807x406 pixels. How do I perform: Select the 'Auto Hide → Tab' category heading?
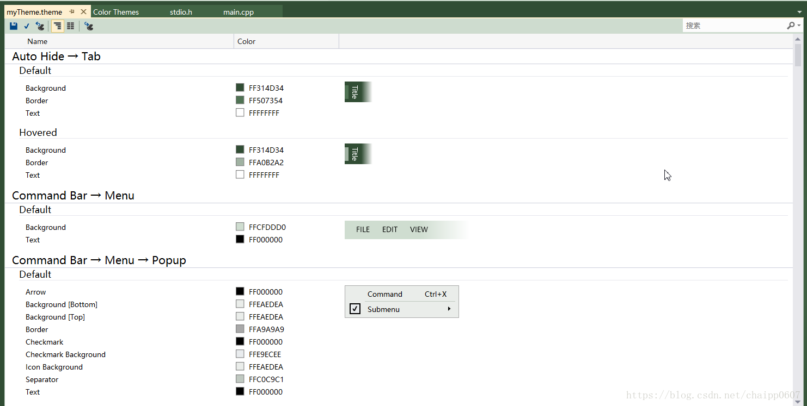click(x=56, y=57)
